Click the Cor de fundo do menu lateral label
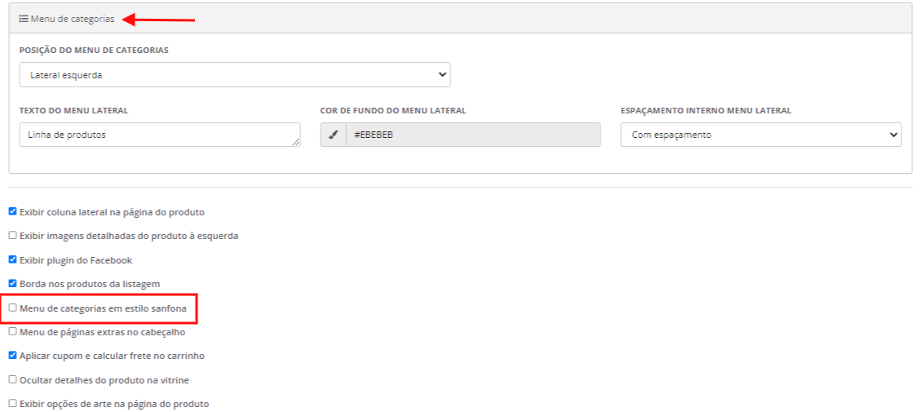This screenshot has height=412, width=921. [x=393, y=110]
